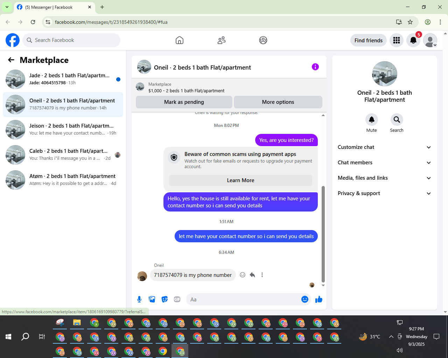Click the chat message scrollbar
Image resolution: width=448 pixels, height=358 pixels.
click(323, 234)
